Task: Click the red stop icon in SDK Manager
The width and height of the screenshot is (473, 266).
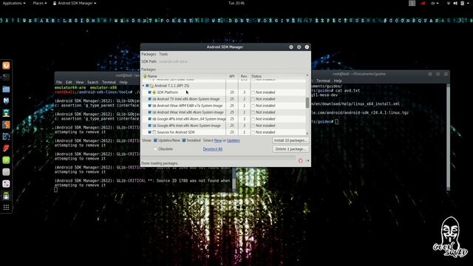Action: coord(301,161)
